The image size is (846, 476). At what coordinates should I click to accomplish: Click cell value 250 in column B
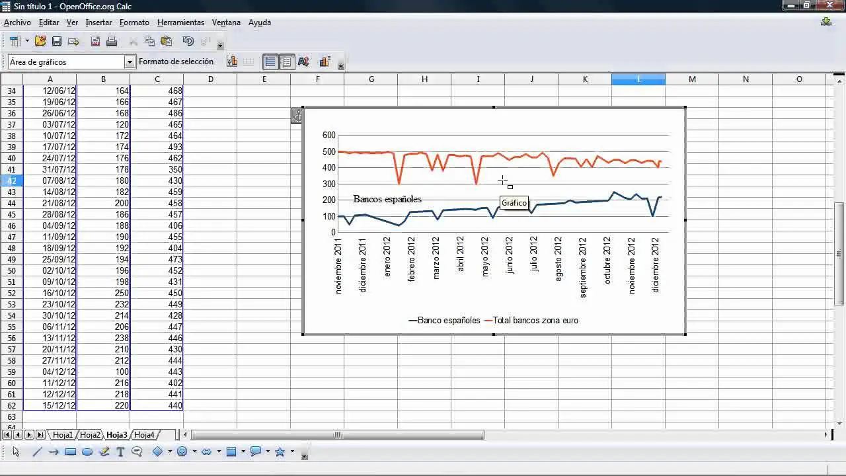pos(103,293)
